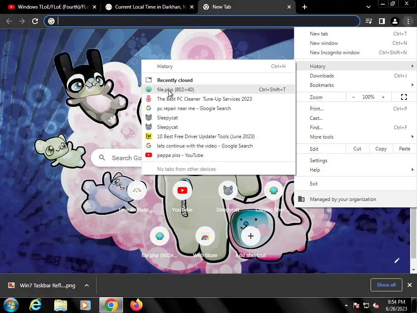The image size is (417, 313).
Task: Choose New window from Chrome menu
Action: (355, 43)
